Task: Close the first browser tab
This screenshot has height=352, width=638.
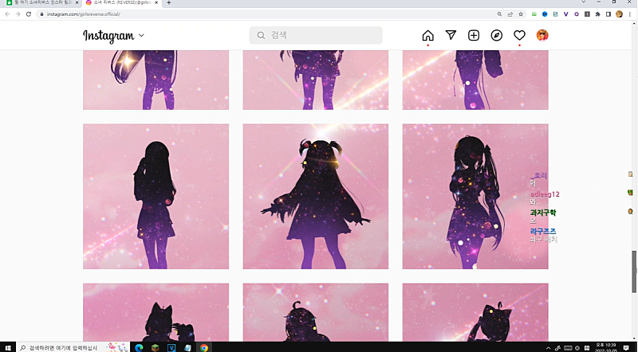Action: pos(77,3)
